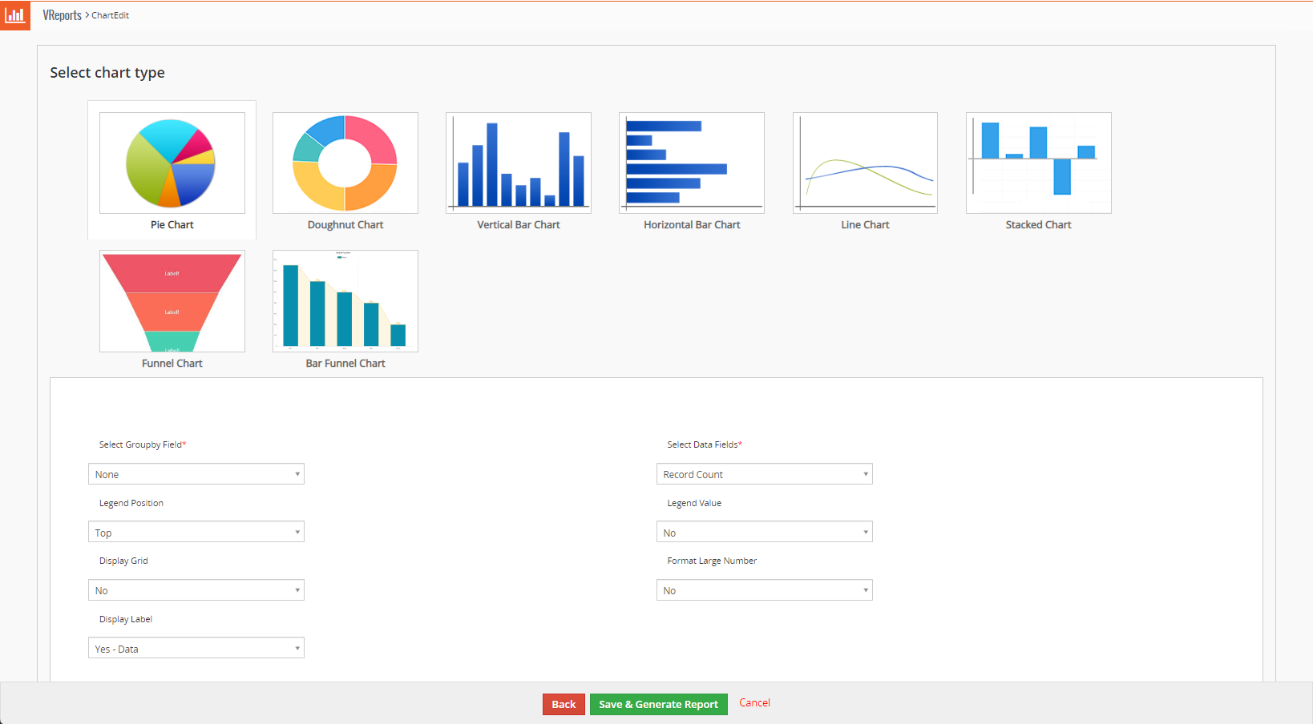The height and width of the screenshot is (724, 1313).
Task: Choose the Doughnut Chart type
Action: coord(345,163)
